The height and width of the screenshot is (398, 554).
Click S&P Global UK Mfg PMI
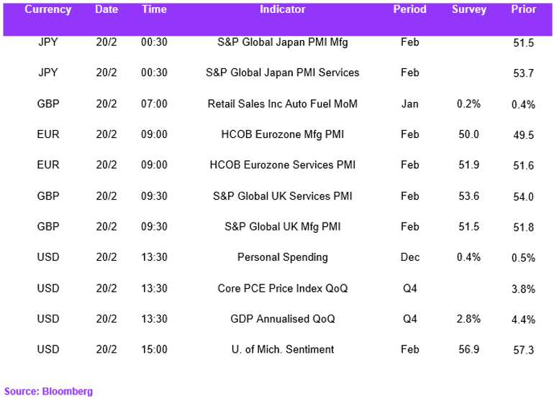282,226
